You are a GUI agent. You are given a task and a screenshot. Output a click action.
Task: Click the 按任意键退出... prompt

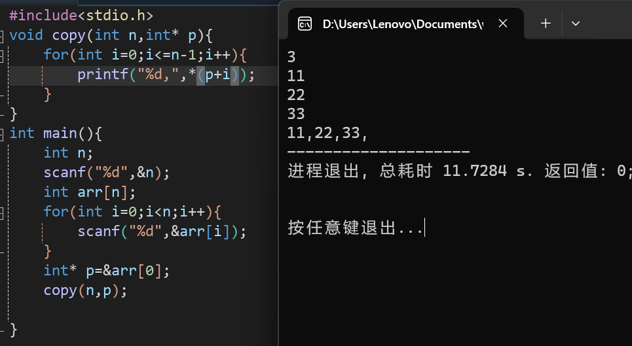(355, 228)
